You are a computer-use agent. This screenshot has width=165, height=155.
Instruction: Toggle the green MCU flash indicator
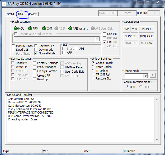click(x=16, y=29)
